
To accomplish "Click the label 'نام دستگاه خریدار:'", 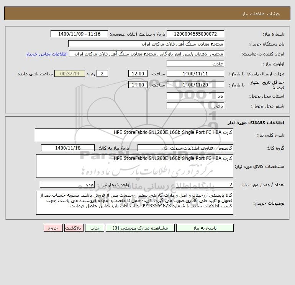I will pyautogui.click(x=266, y=44).
